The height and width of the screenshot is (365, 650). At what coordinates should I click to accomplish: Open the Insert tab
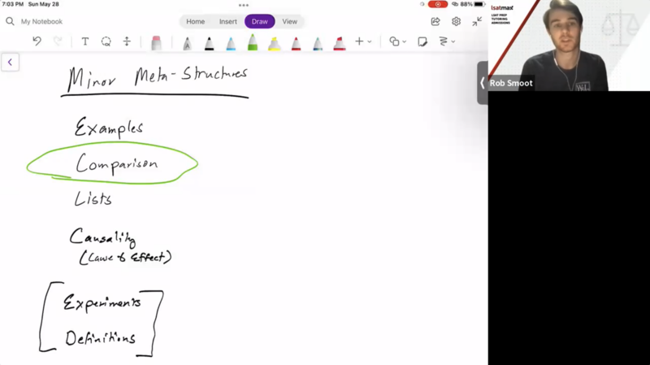[228, 22]
